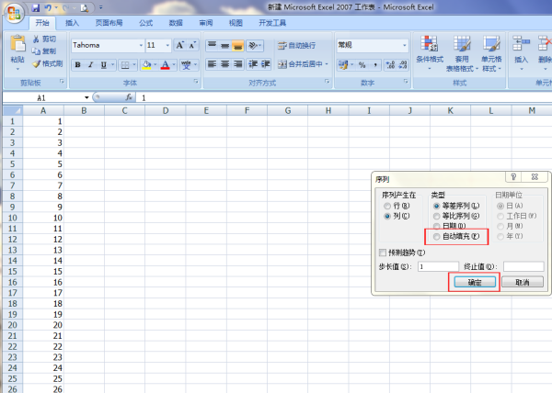Select the 自动填充 (AutoFill) radio option
The height and width of the screenshot is (393, 552).
436,236
